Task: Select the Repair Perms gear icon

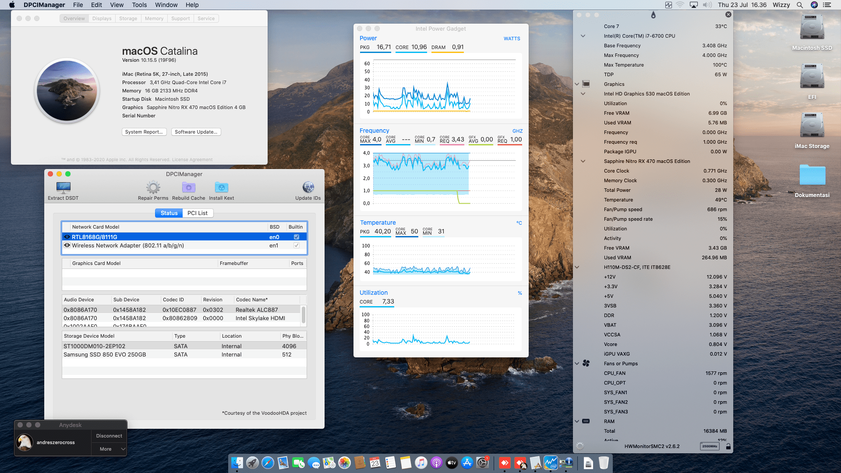Action: pos(152,187)
